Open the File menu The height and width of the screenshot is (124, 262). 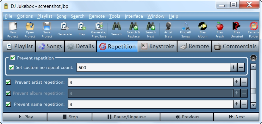point(9,16)
